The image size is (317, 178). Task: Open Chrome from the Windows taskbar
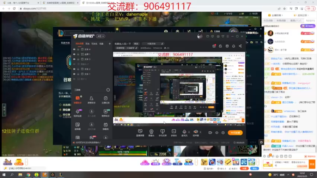pyautogui.click(x=28, y=175)
